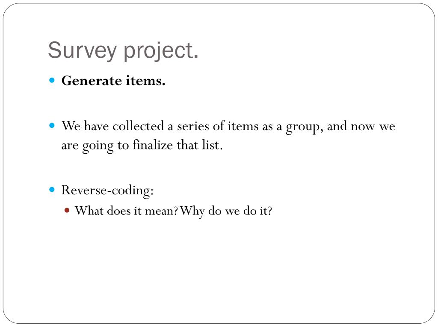Click the word Survey in the title
The width and height of the screenshot is (438, 328).
82,50
